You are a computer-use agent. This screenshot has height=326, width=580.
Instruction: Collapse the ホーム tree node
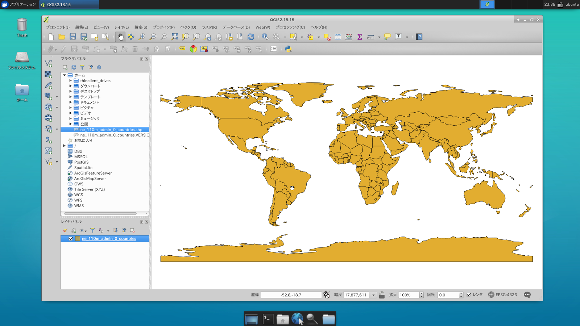[65, 75]
